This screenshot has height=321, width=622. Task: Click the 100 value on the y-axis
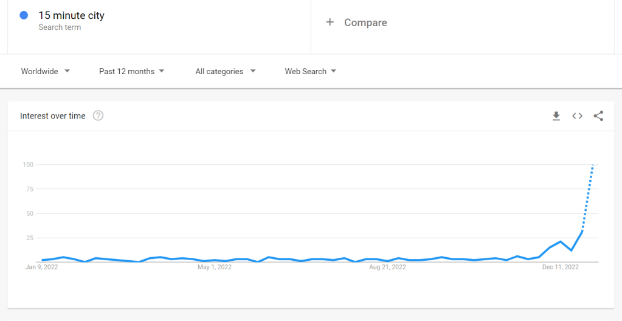28,165
